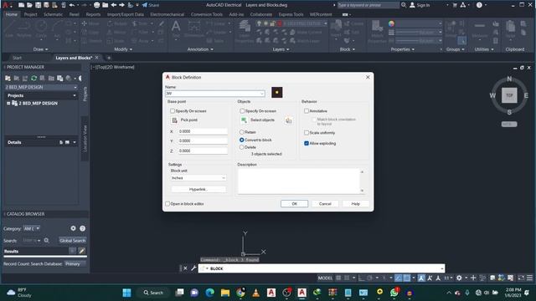Click the status bar settings gear icon
This screenshot has width=536, height=301.
tap(459, 278)
